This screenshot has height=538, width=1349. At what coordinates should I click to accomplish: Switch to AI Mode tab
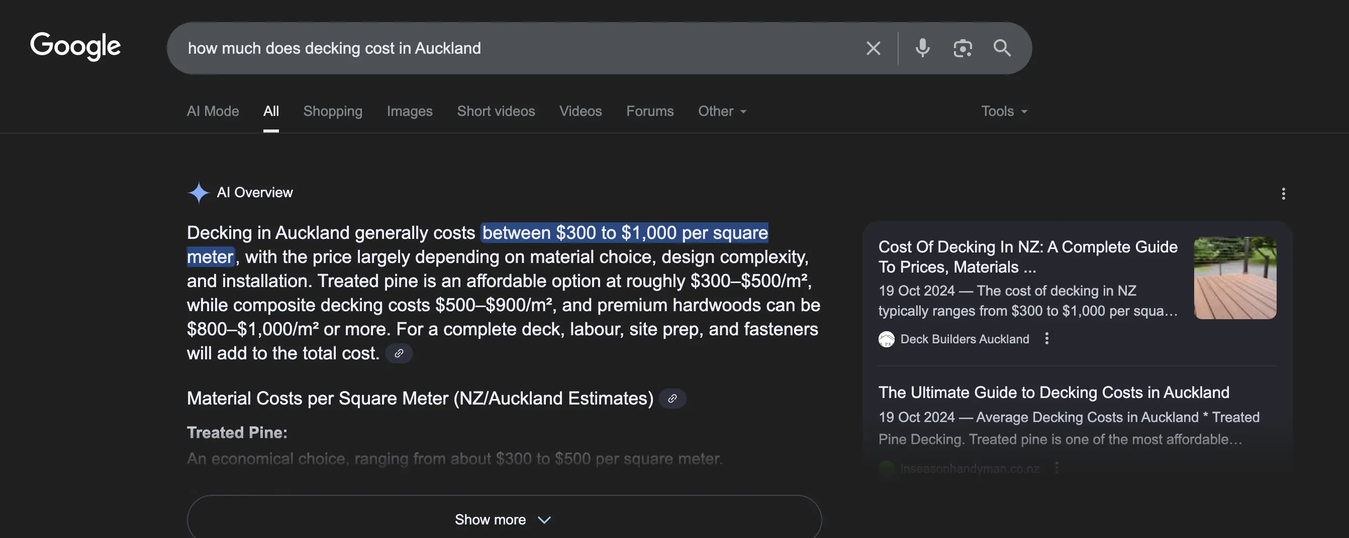tap(213, 111)
